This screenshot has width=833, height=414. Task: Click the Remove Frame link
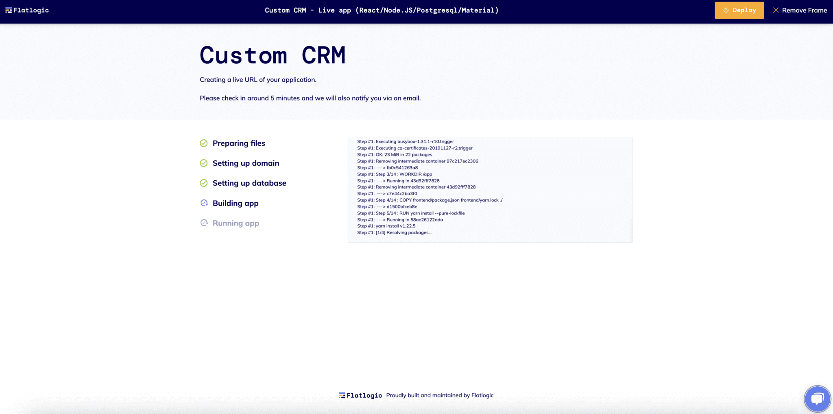click(x=800, y=10)
